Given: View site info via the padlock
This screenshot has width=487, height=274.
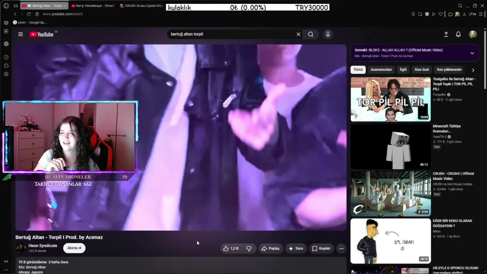Looking at the screenshot, I should pyautogui.click(x=37, y=14).
